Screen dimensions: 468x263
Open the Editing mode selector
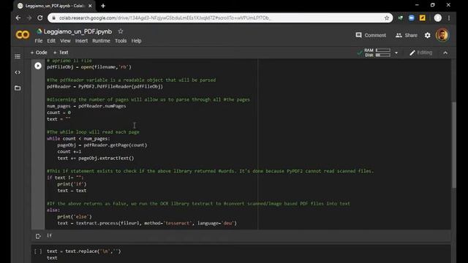click(x=421, y=53)
